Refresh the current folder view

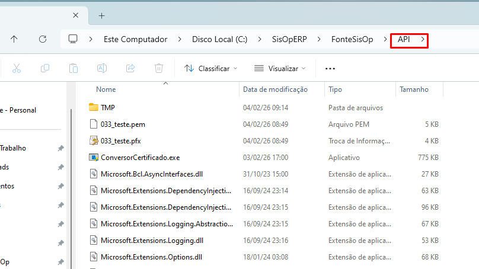pos(43,39)
